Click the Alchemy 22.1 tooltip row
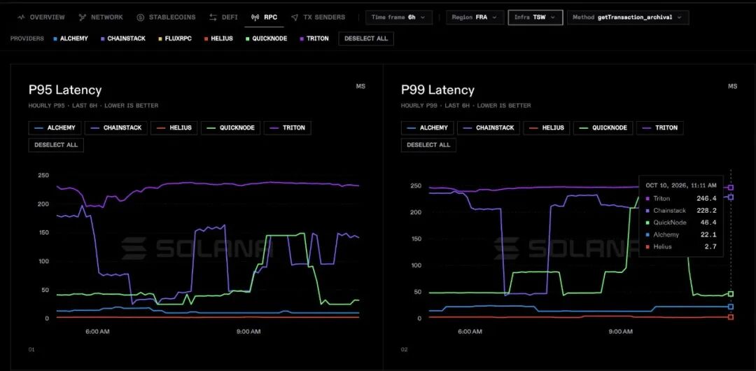The height and width of the screenshot is (371, 756). click(x=681, y=234)
